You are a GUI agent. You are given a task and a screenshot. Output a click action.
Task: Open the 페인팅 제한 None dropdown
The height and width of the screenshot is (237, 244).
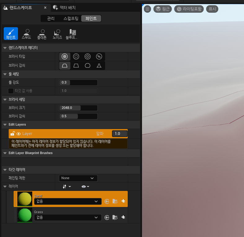point(78,178)
